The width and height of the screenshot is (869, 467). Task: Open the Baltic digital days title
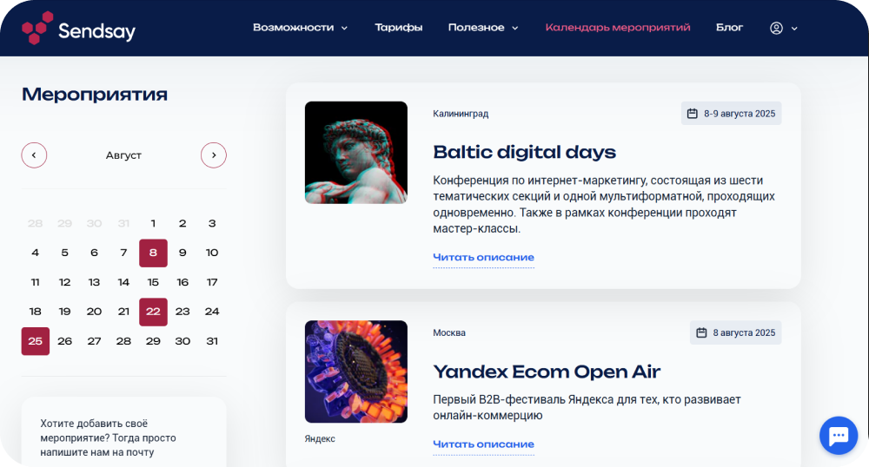[524, 152]
